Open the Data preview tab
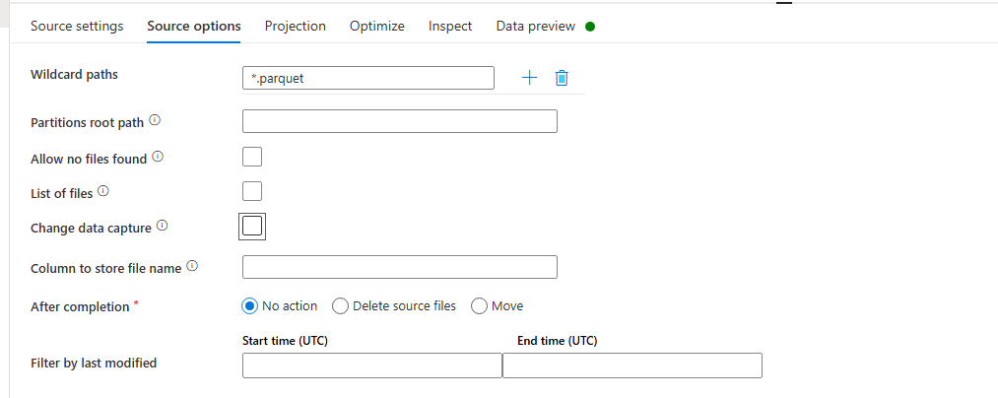Screen dimensions: 998x398 click(x=535, y=27)
